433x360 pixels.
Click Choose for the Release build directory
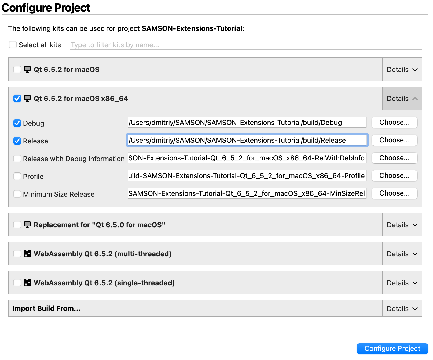pos(394,140)
